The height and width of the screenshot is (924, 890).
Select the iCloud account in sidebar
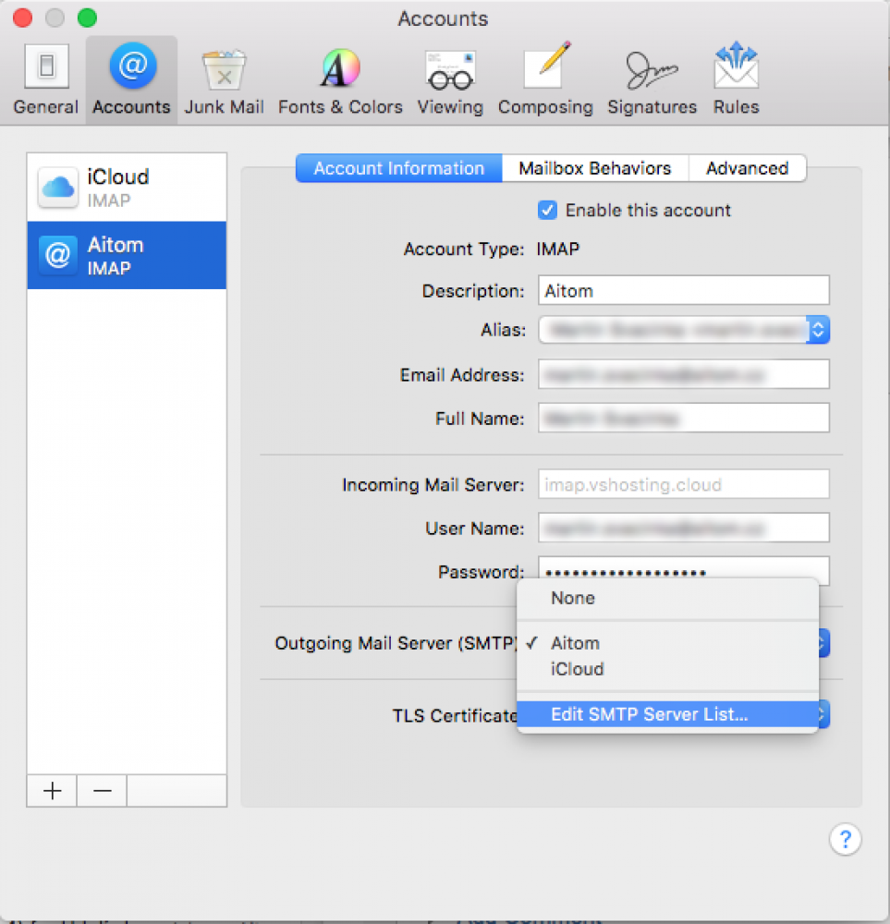click(x=127, y=187)
